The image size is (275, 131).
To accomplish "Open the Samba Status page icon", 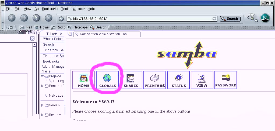I will pyautogui.click(x=178, y=80).
